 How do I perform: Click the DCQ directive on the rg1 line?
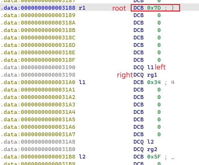139,75
